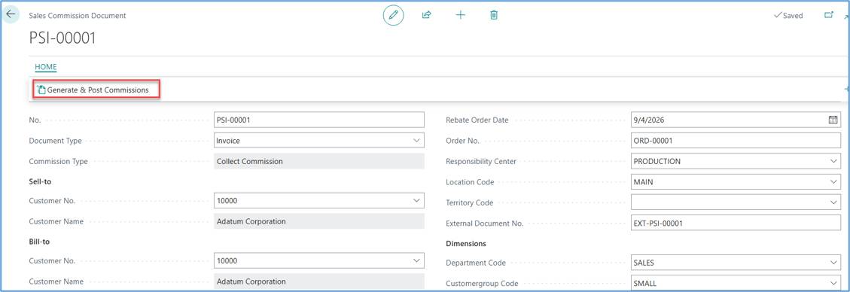Click Commission Type value Collect Commission
850x292 pixels.
319,162
